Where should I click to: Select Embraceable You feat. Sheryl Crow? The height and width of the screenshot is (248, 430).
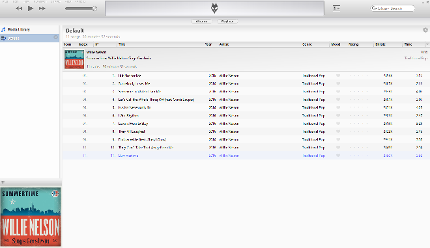[142, 139]
